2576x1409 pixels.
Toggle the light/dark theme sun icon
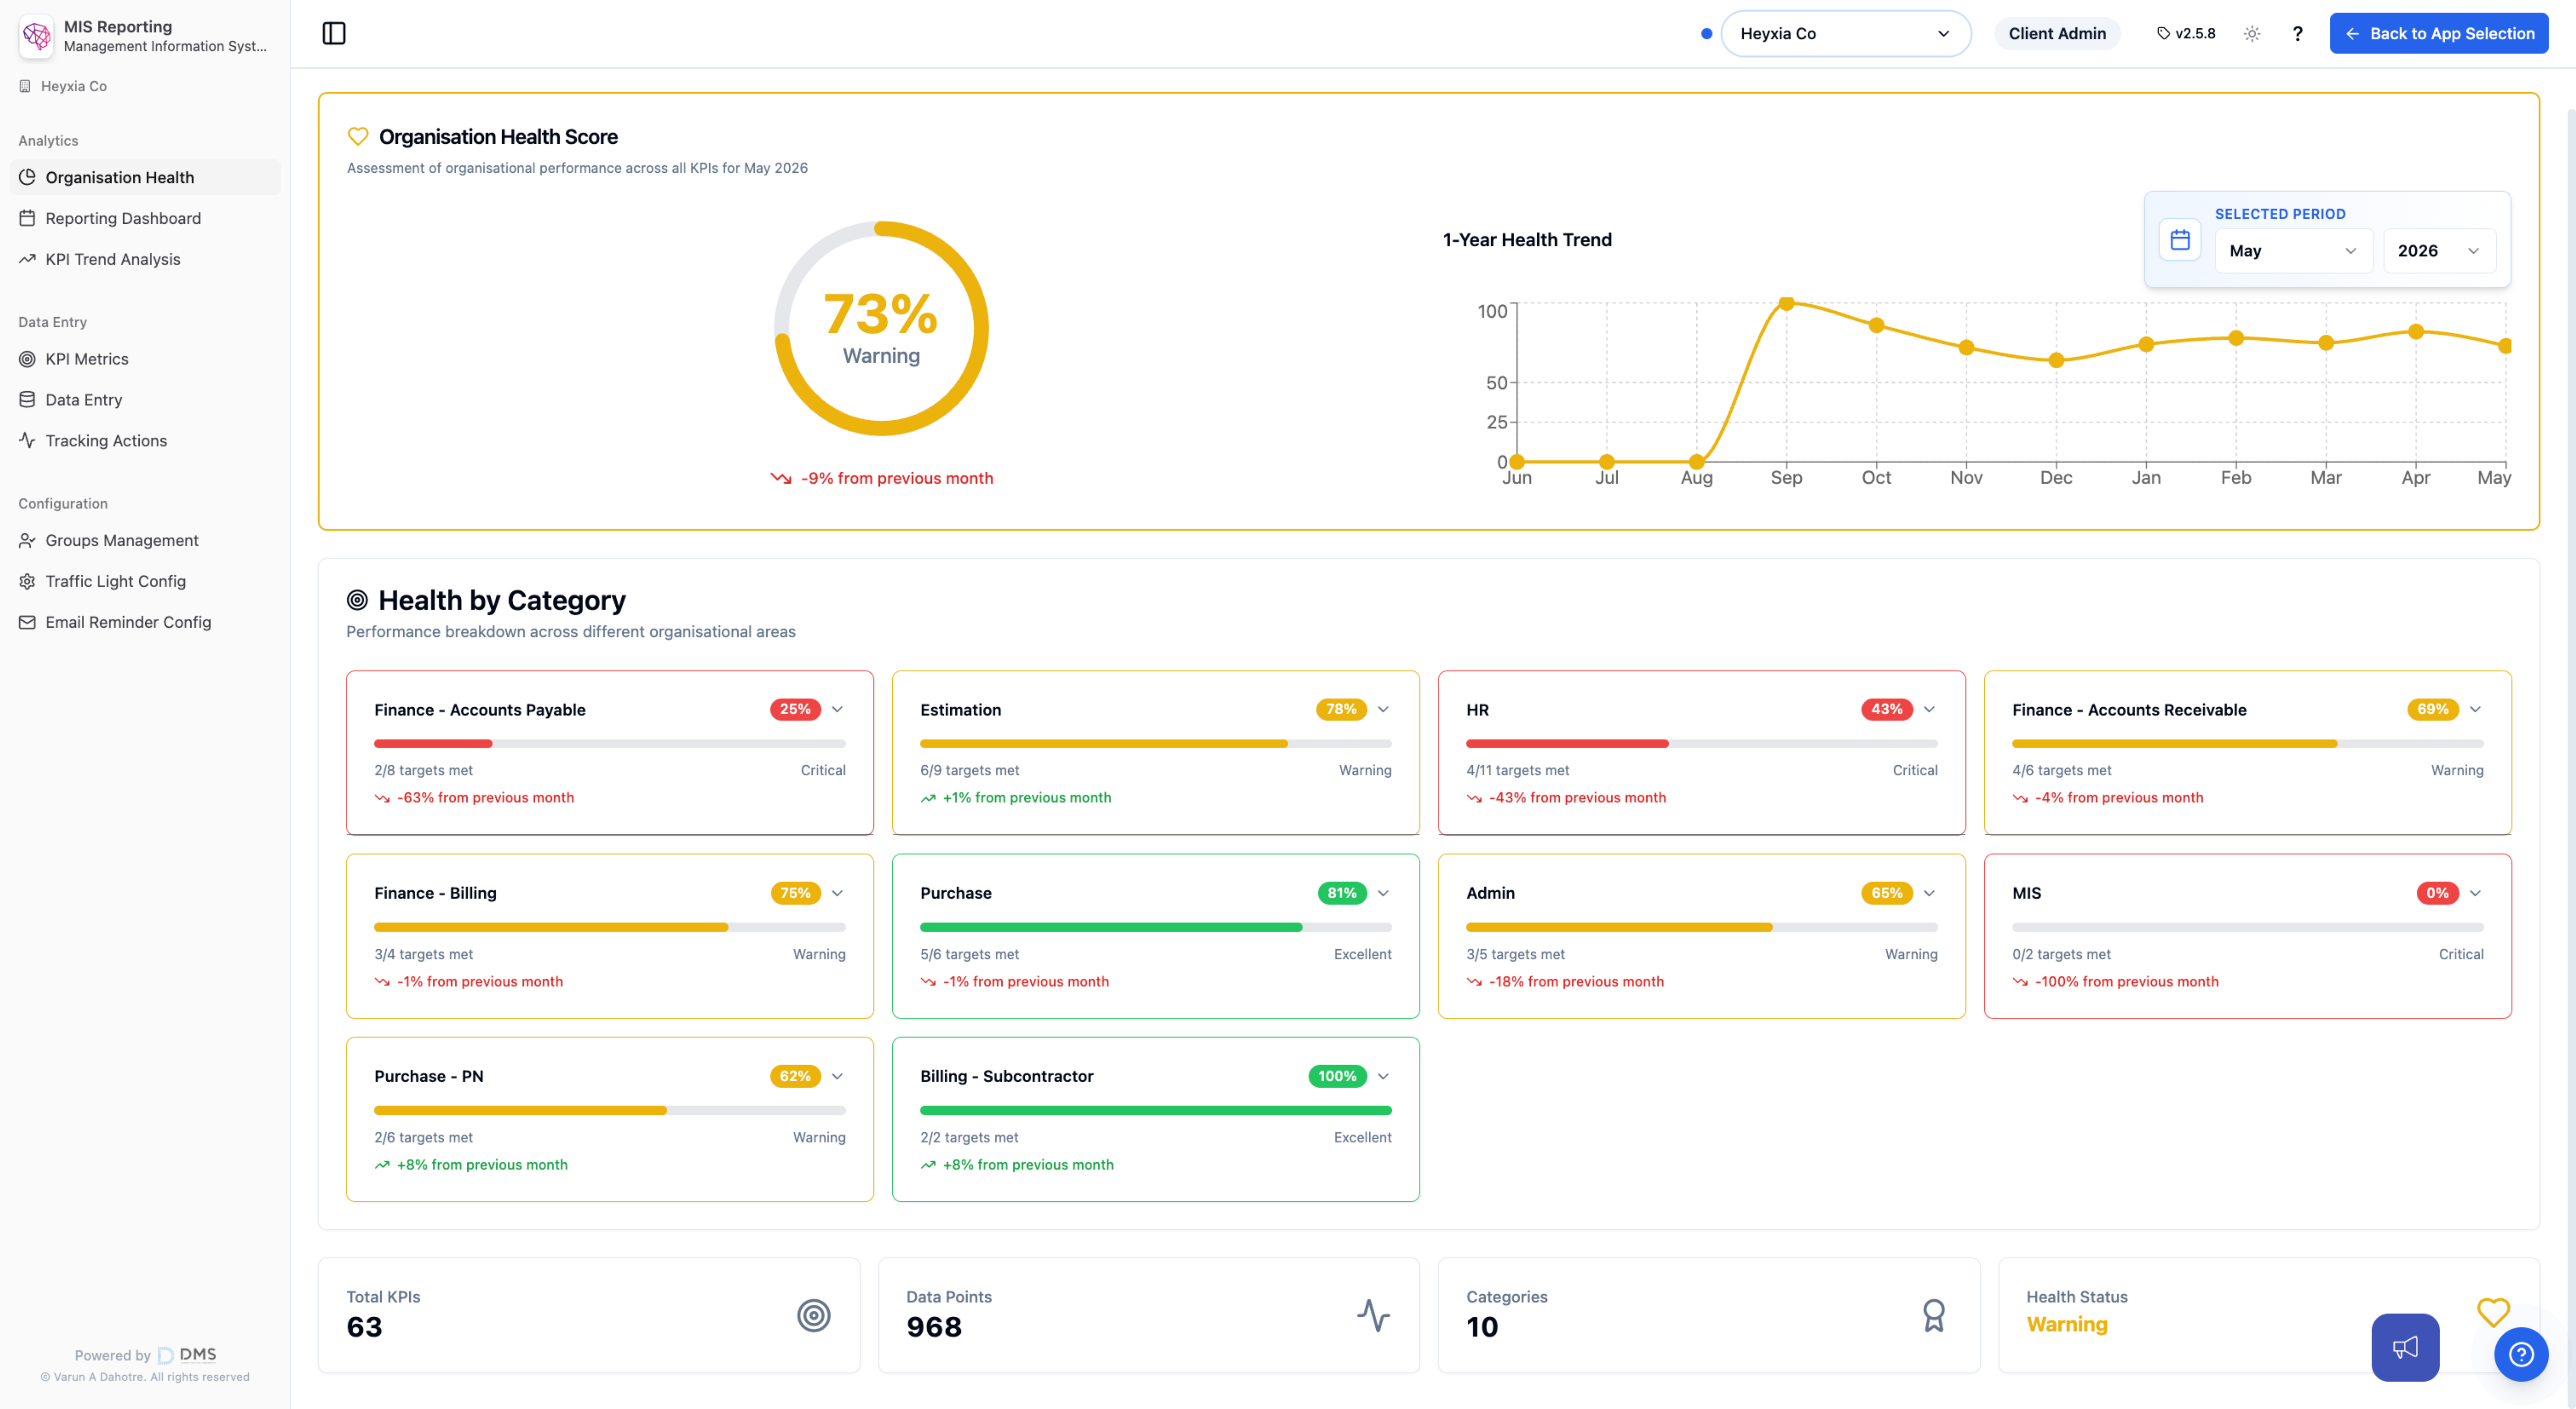[x=2252, y=33]
